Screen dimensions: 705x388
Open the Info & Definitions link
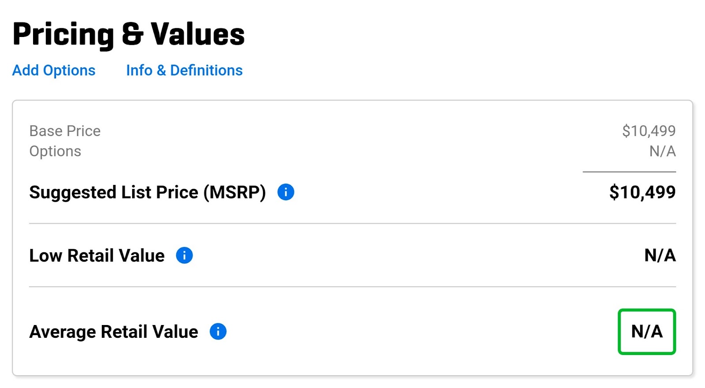pyautogui.click(x=184, y=70)
